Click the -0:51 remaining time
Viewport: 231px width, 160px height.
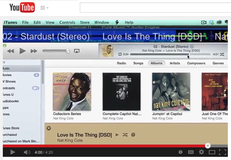click(216, 54)
